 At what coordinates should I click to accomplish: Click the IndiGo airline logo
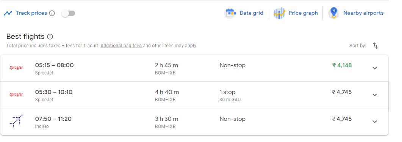point(16,121)
